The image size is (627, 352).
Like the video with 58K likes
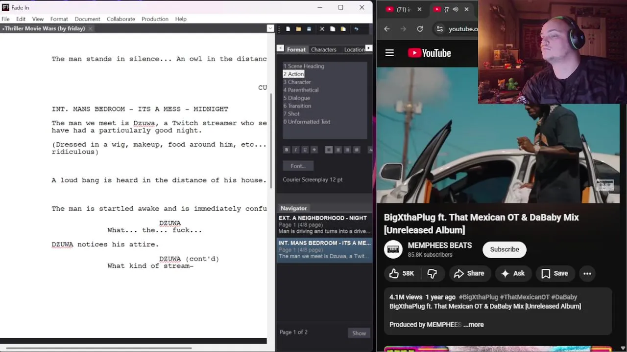402,273
